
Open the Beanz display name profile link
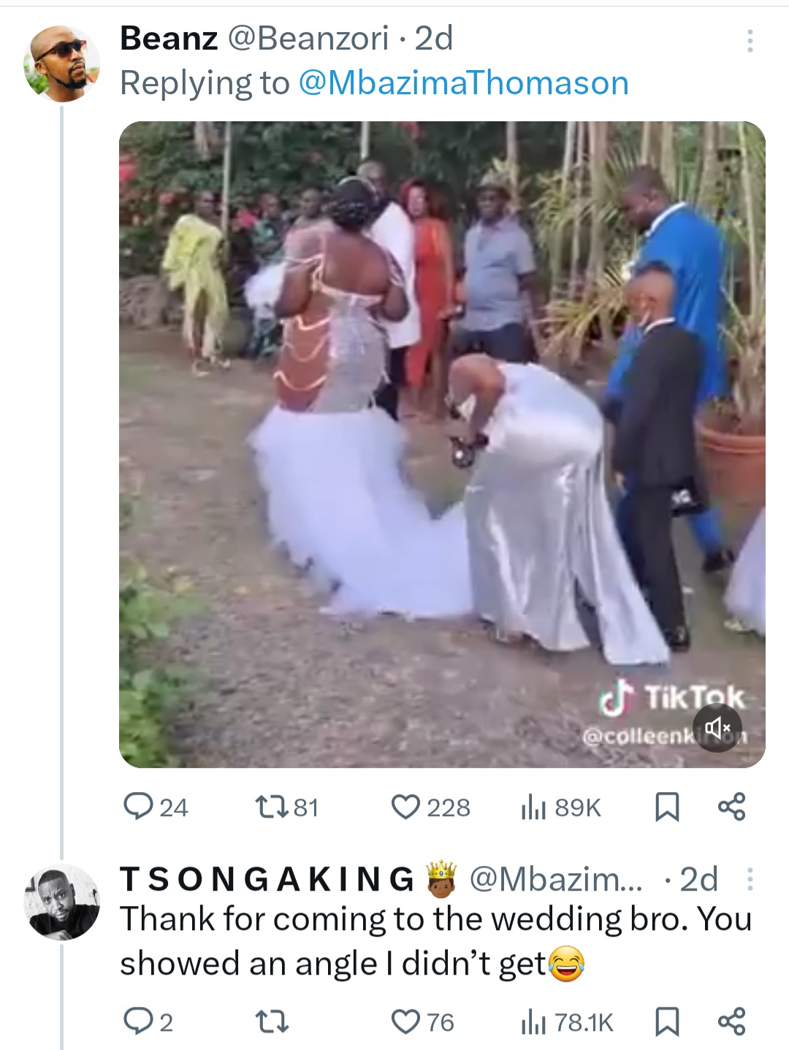(169, 38)
